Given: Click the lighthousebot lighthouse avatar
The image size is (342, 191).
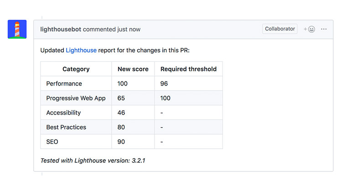Looking at the screenshot, I should point(17,29).
